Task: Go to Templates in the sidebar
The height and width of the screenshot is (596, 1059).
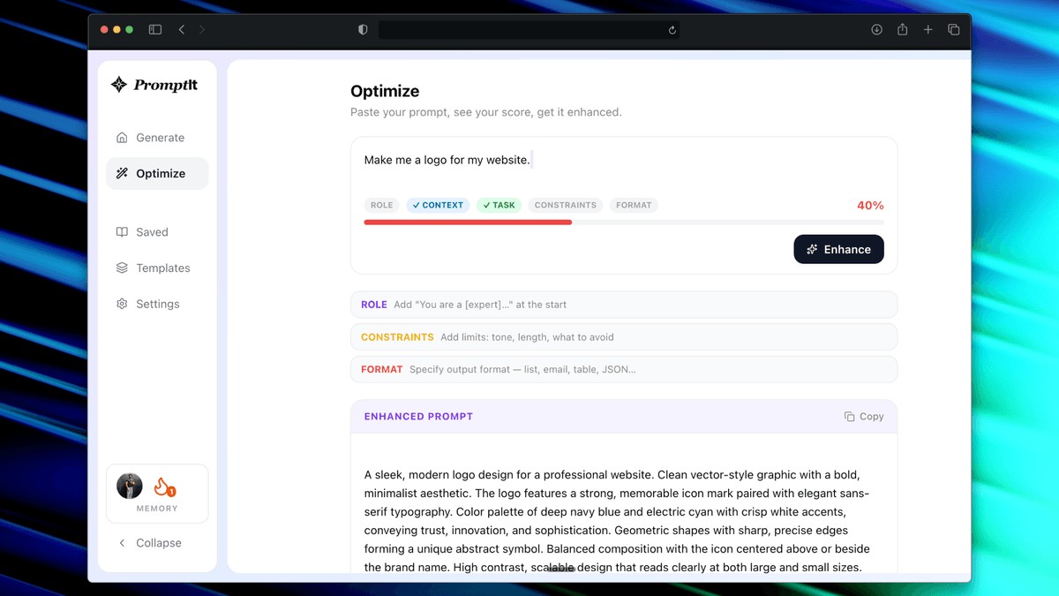Action: (x=157, y=268)
